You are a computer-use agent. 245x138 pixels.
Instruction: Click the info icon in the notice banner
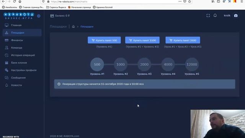pos(59,84)
